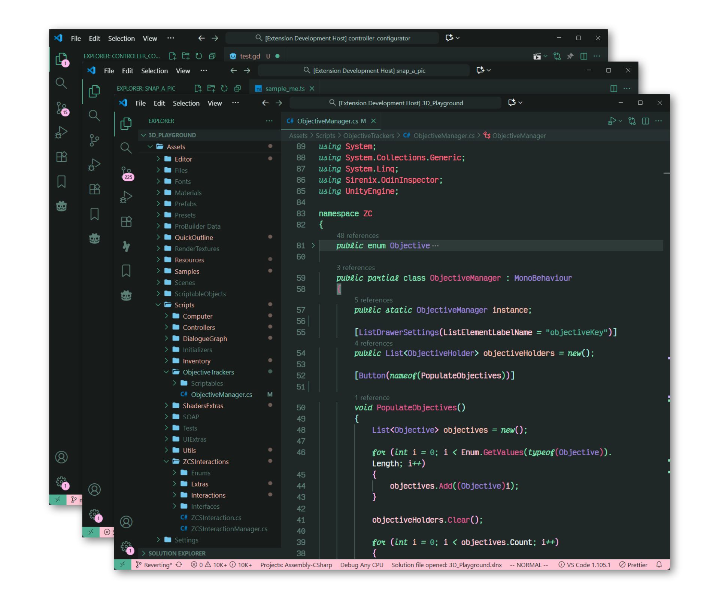The width and height of the screenshot is (719, 599).
Task: Click notifications bell in status bar
Action: point(659,565)
